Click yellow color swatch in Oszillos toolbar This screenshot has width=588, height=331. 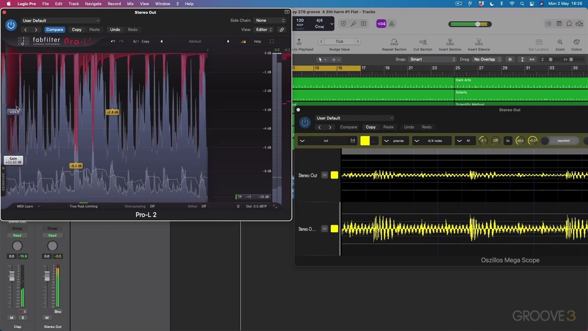pyautogui.click(x=365, y=141)
